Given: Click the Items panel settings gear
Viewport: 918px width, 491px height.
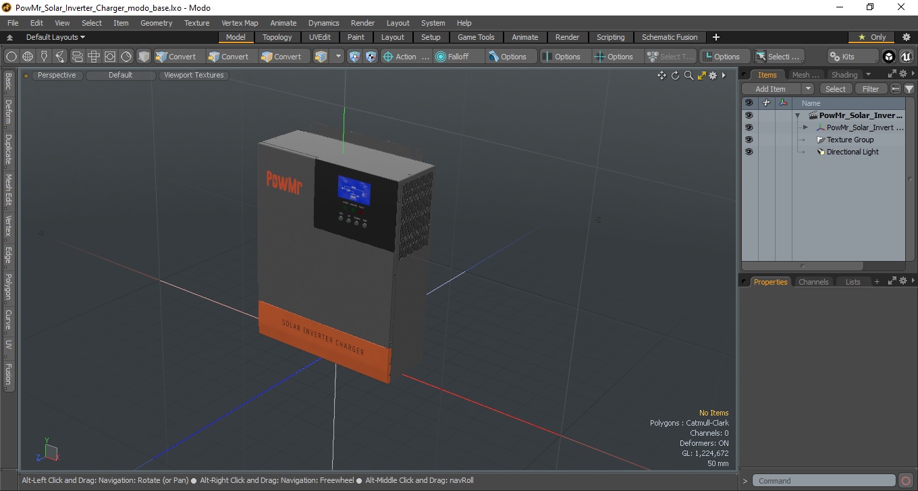Looking at the screenshot, I should (903, 74).
